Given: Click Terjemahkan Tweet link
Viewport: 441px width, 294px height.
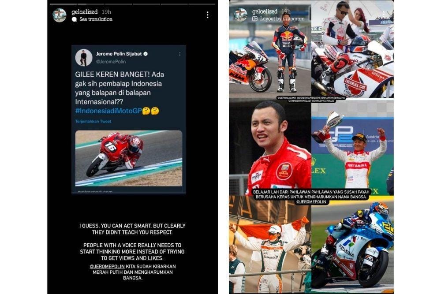Looking at the screenshot, I should (93, 121).
